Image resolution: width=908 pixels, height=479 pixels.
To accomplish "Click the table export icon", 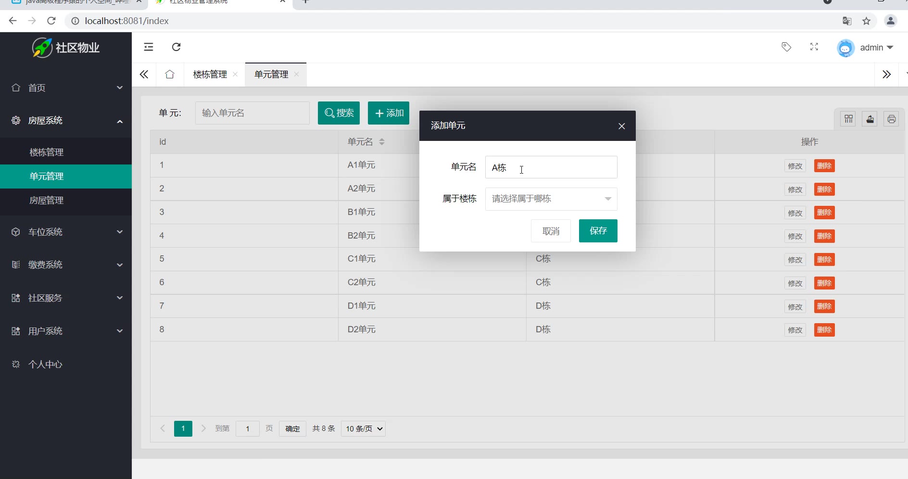I will 870,119.
